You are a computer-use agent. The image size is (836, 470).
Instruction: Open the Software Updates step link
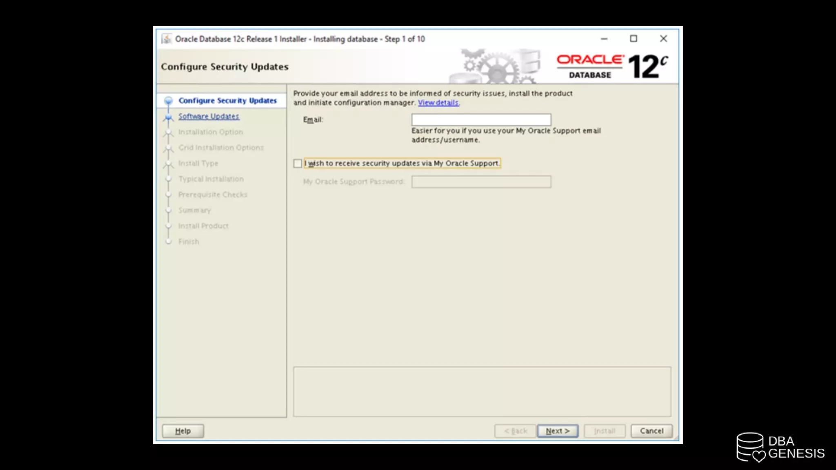[209, 117]
